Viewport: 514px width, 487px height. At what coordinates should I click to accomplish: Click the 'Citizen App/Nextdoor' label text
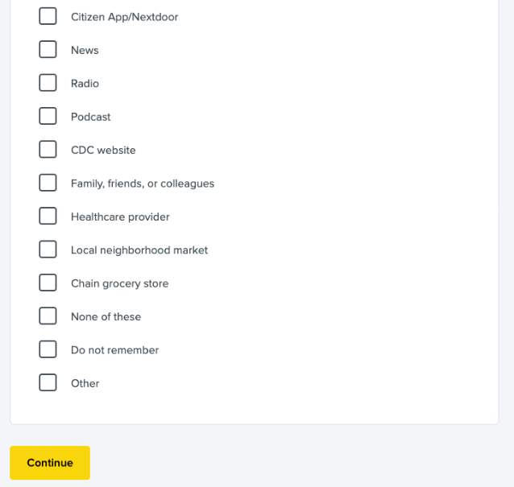(124, 17)
